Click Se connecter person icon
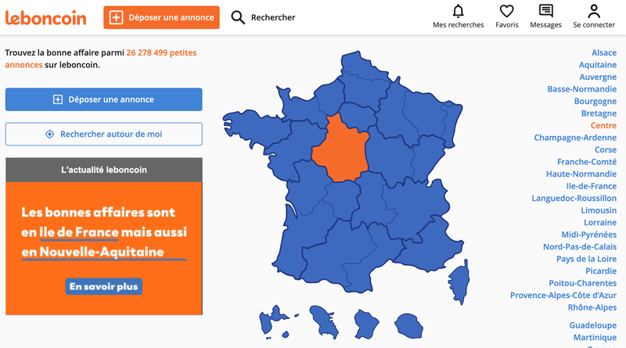The width and height of the screenshot is (626, 348). (x=594, y=11)
